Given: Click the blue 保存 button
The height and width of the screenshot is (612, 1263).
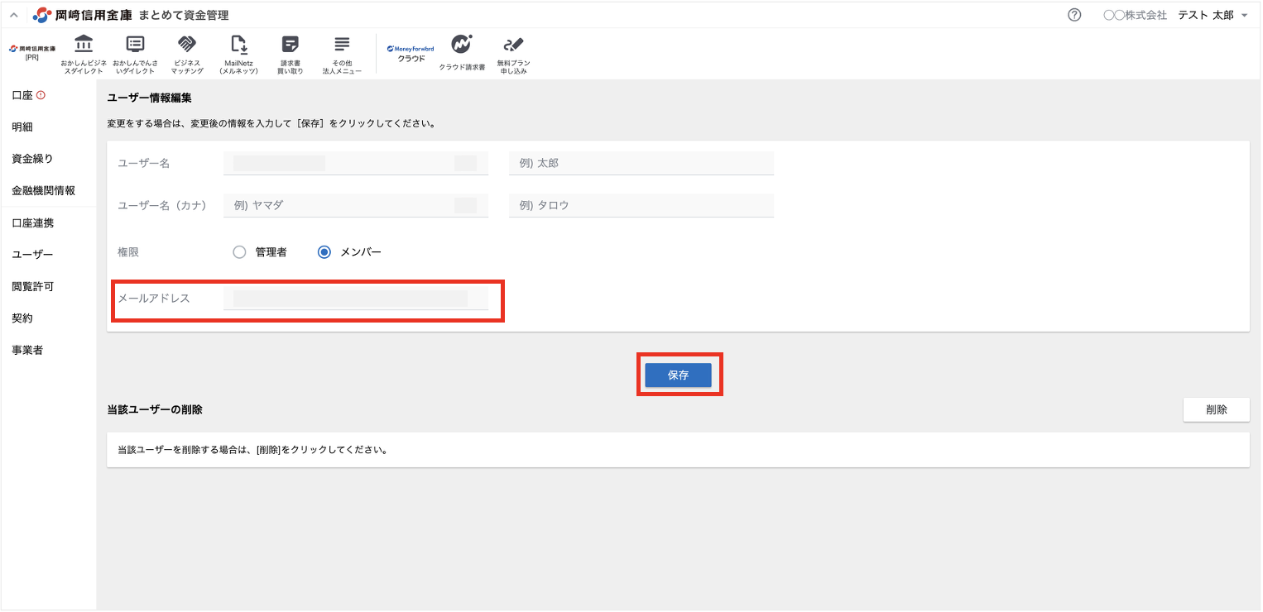Looking at the screenshot, I should pos(678,375).
